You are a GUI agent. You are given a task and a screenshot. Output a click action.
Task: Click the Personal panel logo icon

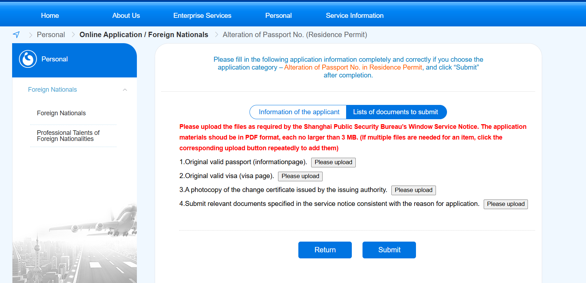28,59
